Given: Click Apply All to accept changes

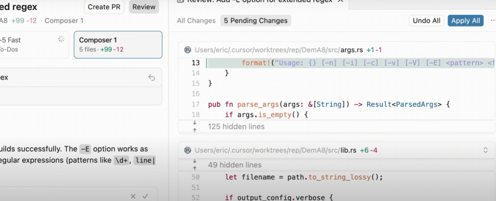Looking at the screenshot, I should click(x=465, y=21).
